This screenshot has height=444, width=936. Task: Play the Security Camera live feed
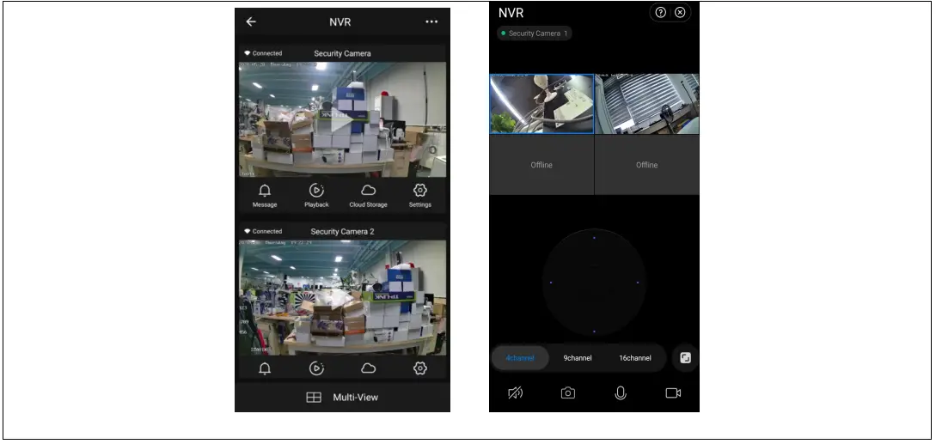[342, 121]
